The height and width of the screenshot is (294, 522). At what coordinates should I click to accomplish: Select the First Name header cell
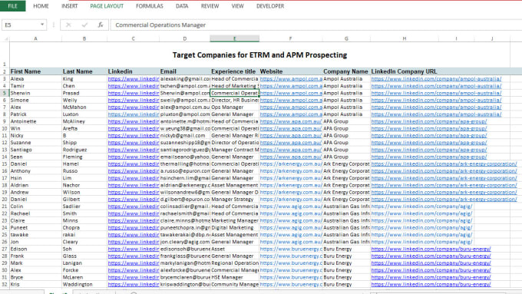(x=35, y=71)
